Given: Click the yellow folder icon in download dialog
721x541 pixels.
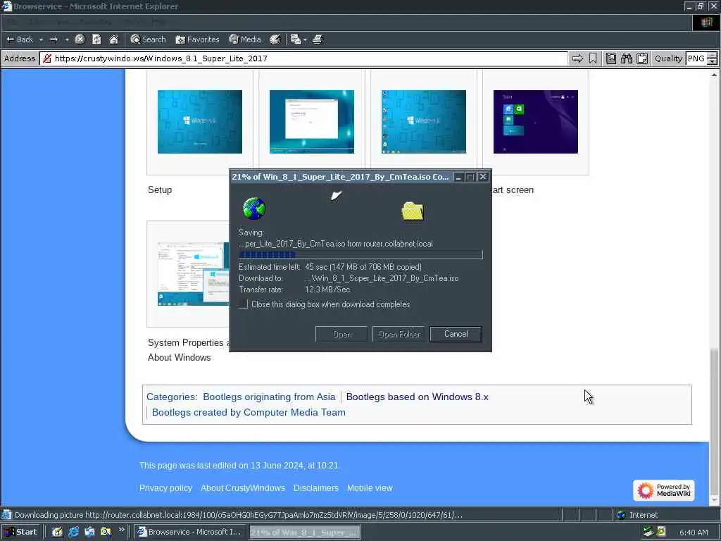Looking at the screenshot, I should pos(413,211).
